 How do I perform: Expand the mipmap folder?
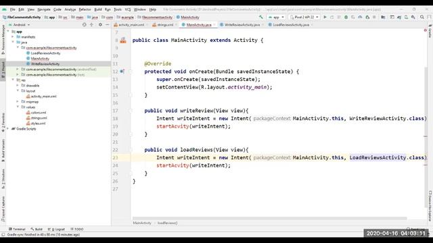[18, 102]
